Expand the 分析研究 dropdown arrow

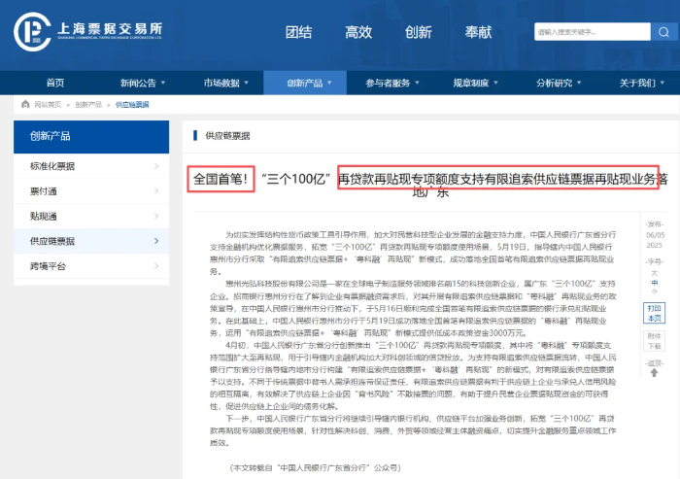[579, 83]
